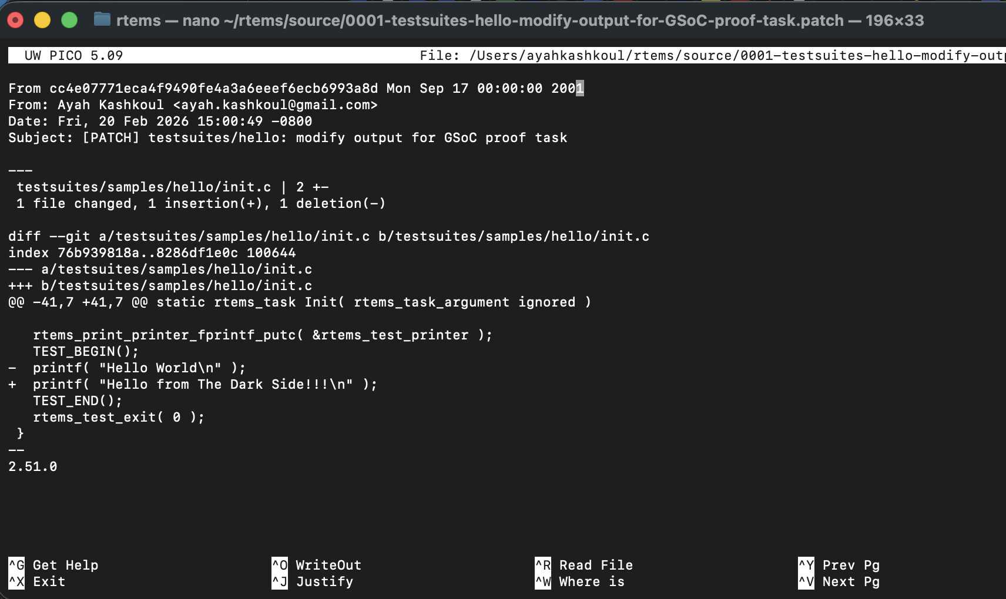Click the red close window button
The width and height of the screenshot is (1006, 599).
tap(15, 21)
